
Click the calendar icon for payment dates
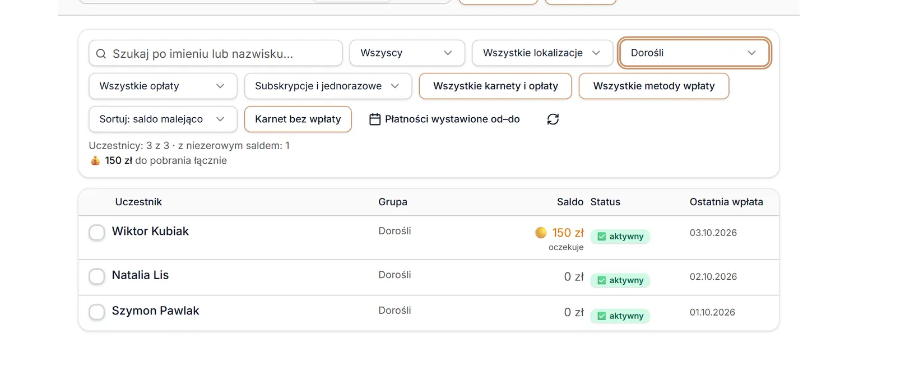coord(375,119)
